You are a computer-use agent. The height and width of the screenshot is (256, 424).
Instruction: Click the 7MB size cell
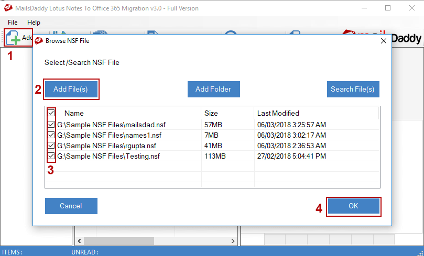[211, 135]
